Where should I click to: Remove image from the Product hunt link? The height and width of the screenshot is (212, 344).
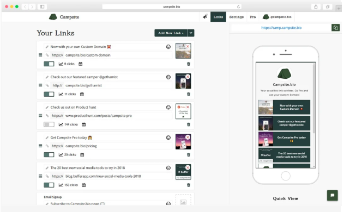point(188,107)
